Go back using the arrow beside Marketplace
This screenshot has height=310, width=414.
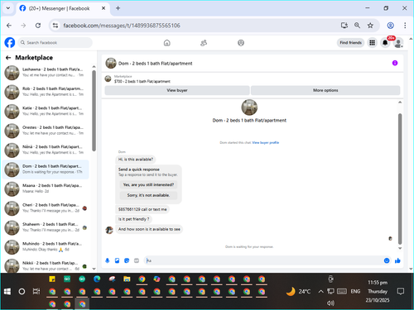[x=8, y=58]
